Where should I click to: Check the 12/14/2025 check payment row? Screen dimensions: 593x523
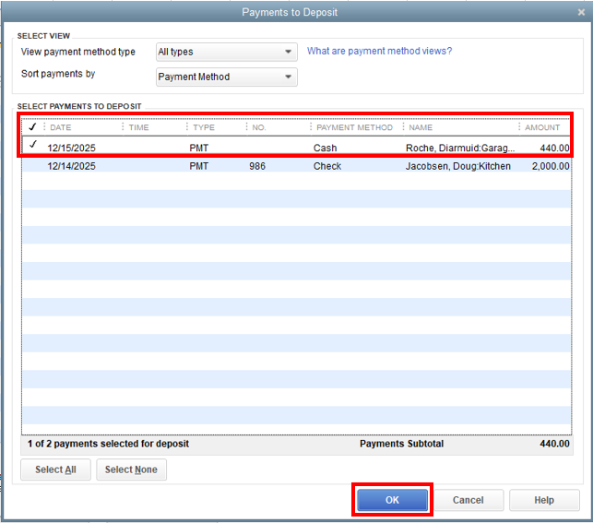tap(33, 166)
